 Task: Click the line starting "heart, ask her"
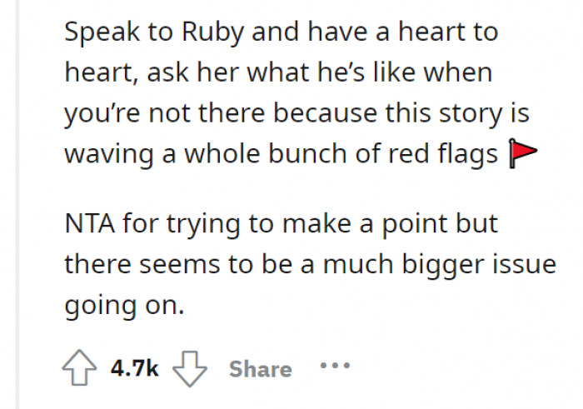pos(277,73)
